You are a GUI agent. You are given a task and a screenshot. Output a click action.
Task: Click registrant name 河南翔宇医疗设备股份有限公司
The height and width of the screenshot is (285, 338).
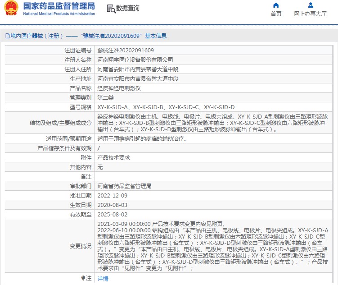[135, 60]
